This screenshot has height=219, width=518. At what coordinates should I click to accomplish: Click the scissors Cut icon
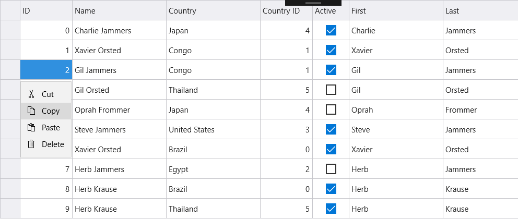coord(31,94)
